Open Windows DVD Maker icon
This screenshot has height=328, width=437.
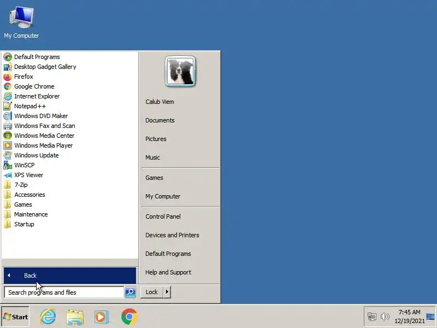tap(8, 116)
